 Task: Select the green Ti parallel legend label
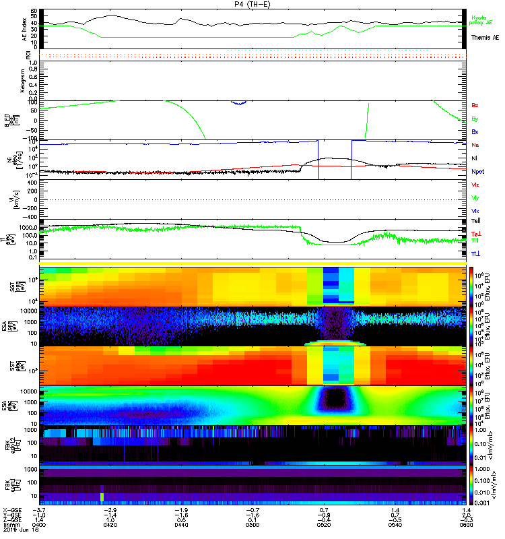click(475, 241)
